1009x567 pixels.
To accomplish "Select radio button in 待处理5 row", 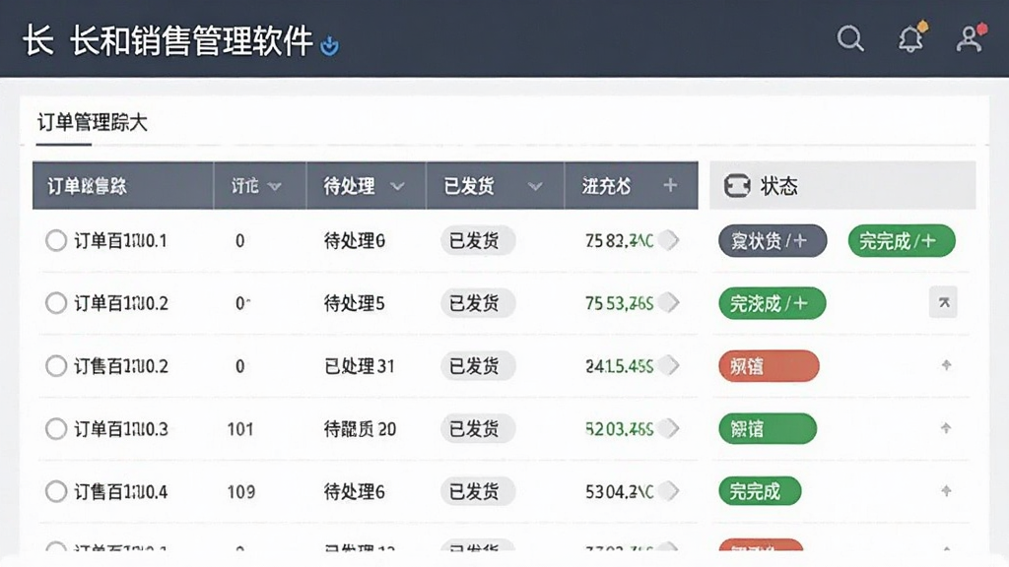I will coord(56,303).
